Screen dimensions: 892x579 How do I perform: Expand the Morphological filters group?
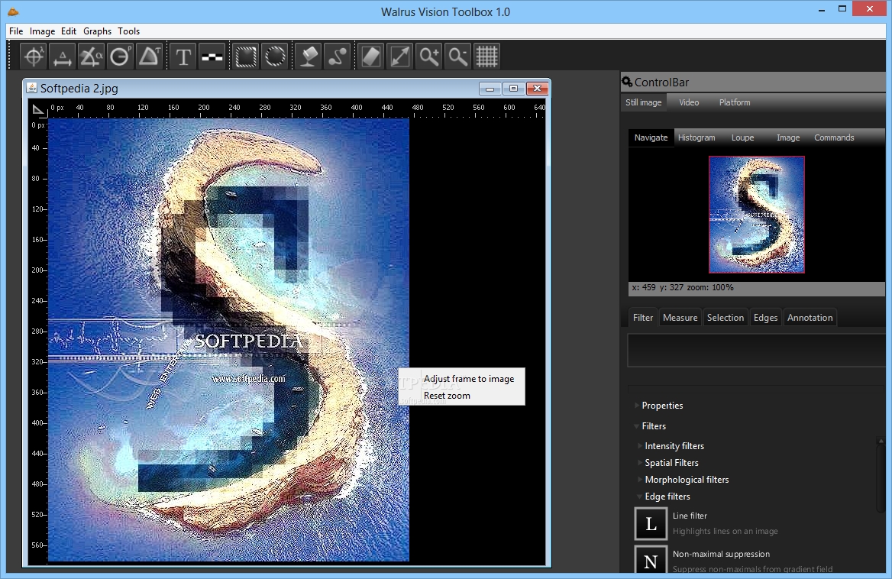click(x=686, y=480)
